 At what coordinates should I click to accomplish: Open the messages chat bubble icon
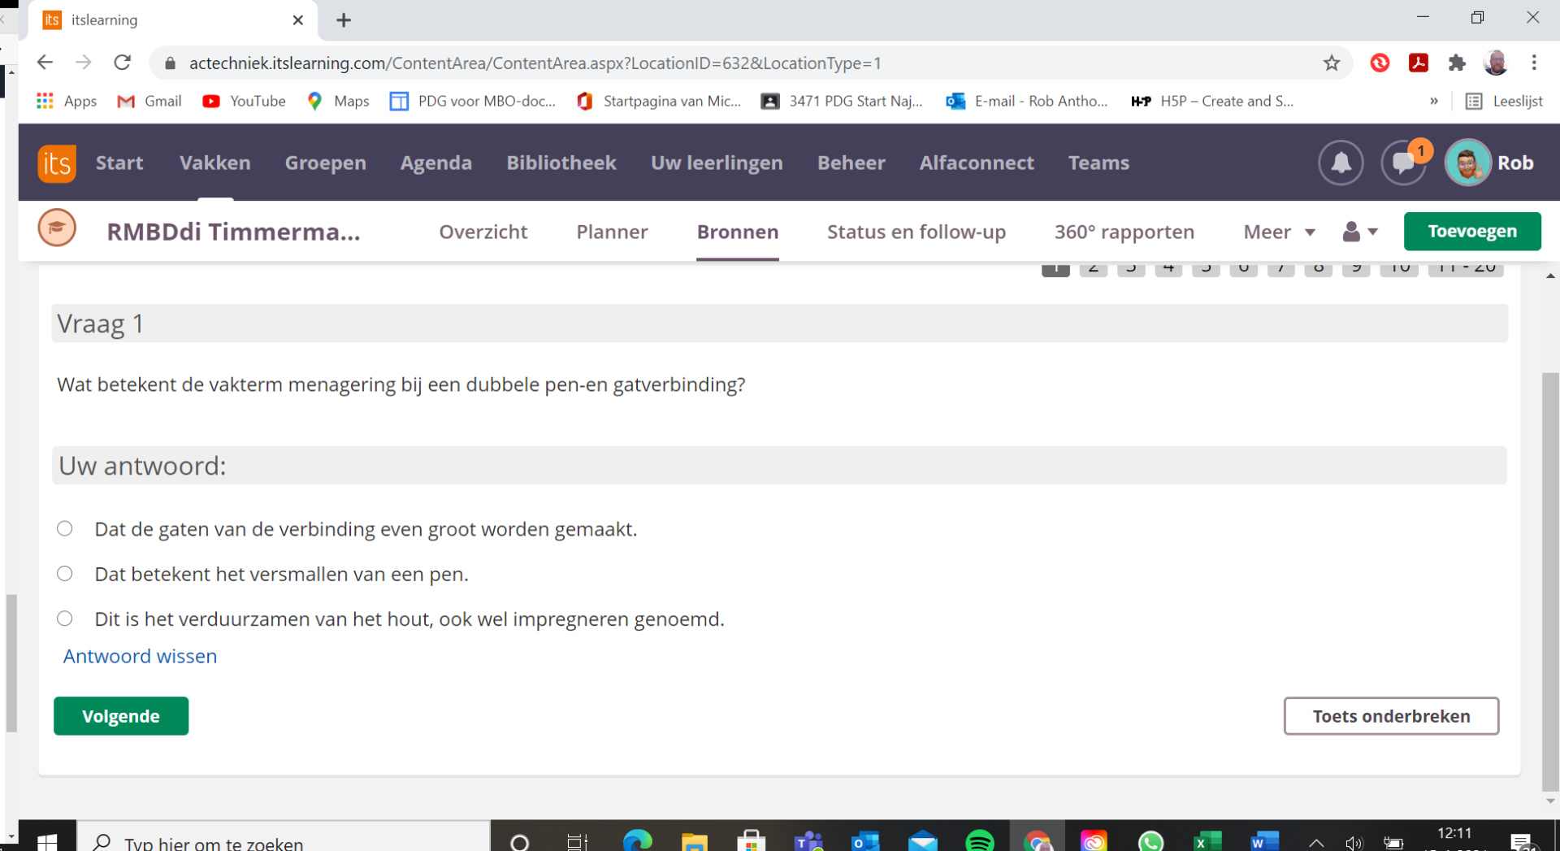tap(1403, 163)
